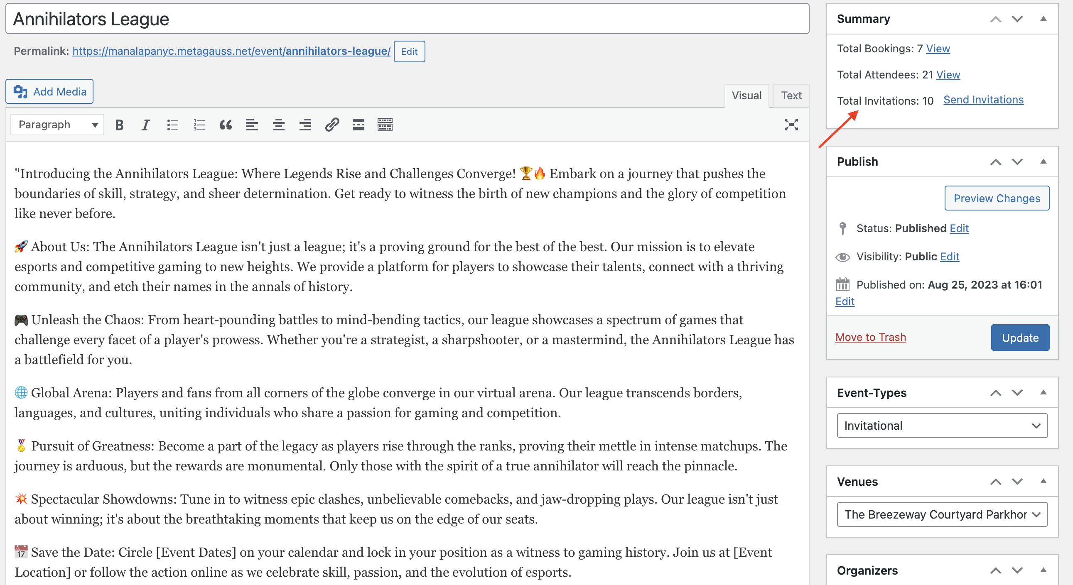Switch to the Visual editor tab

click(x=746, y=96)
